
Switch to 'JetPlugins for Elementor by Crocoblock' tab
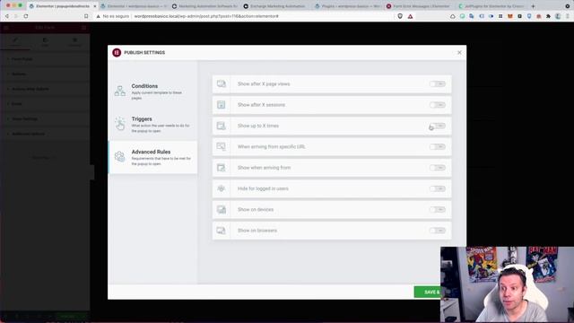coord(491,6)
